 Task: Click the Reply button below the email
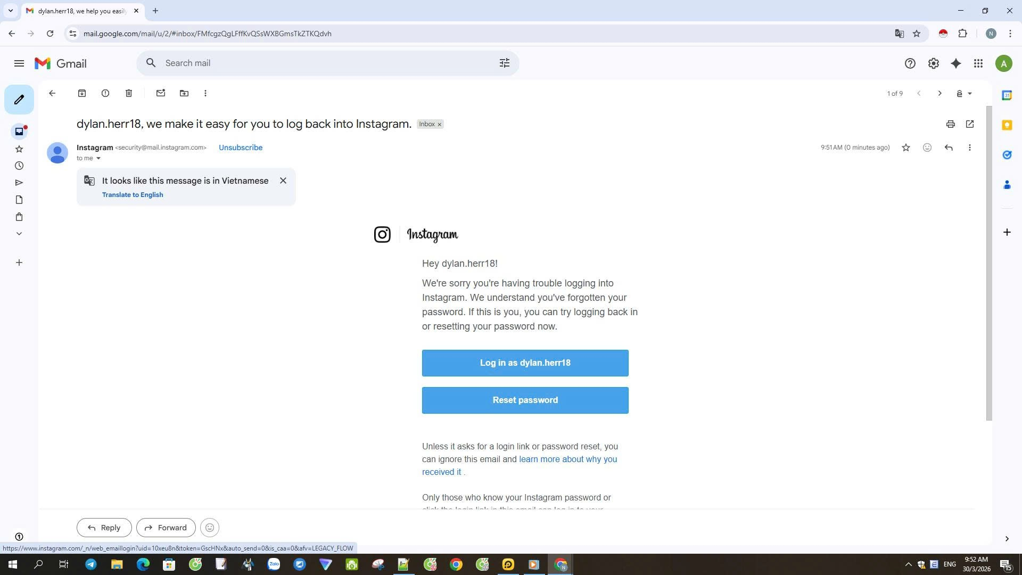pos(104,528)
